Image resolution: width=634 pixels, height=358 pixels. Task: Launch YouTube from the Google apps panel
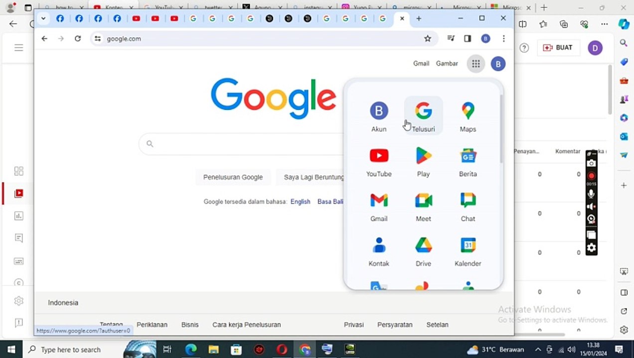point(379,162)
